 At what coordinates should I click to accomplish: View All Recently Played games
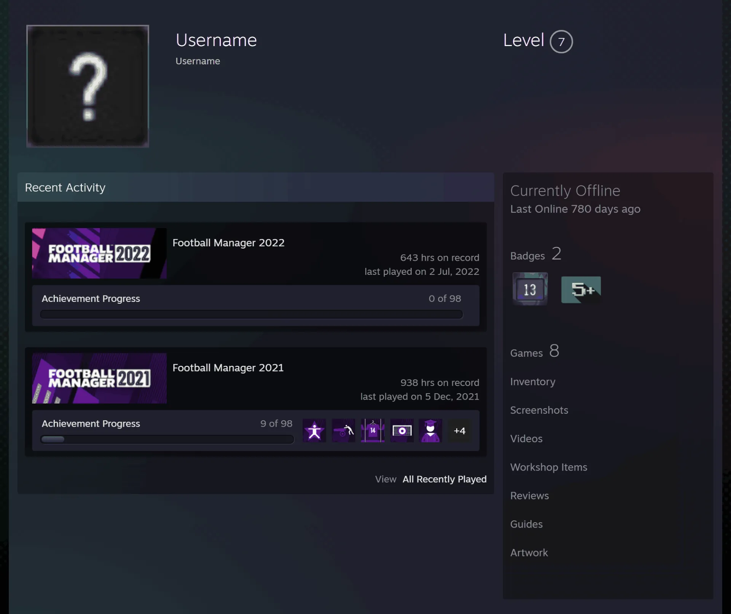[444, 479]
